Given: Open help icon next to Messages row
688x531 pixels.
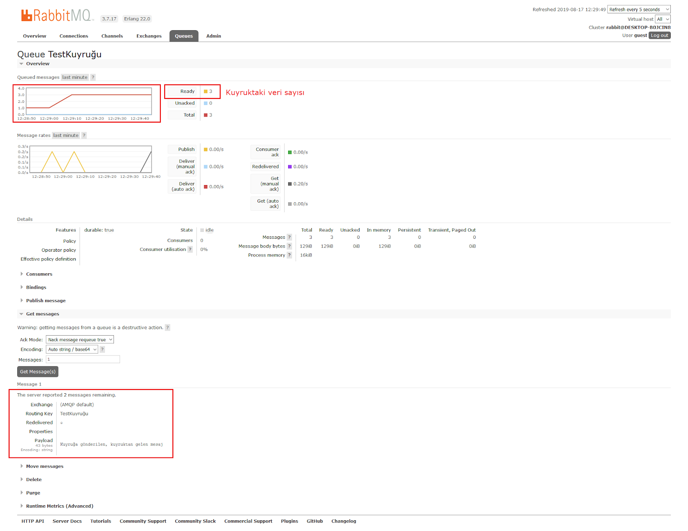Looking at the screenshot, I should (x=289, y=238).
